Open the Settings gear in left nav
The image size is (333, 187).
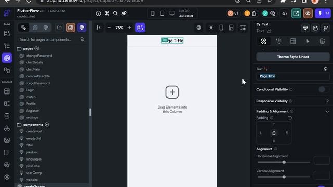click(x=7, y=177)
